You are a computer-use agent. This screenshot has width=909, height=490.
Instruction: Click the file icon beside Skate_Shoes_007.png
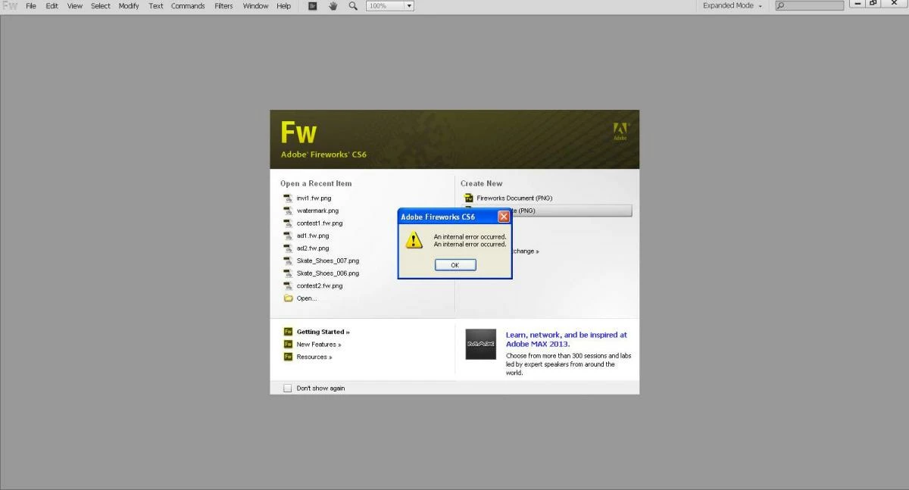coord(288,261)
